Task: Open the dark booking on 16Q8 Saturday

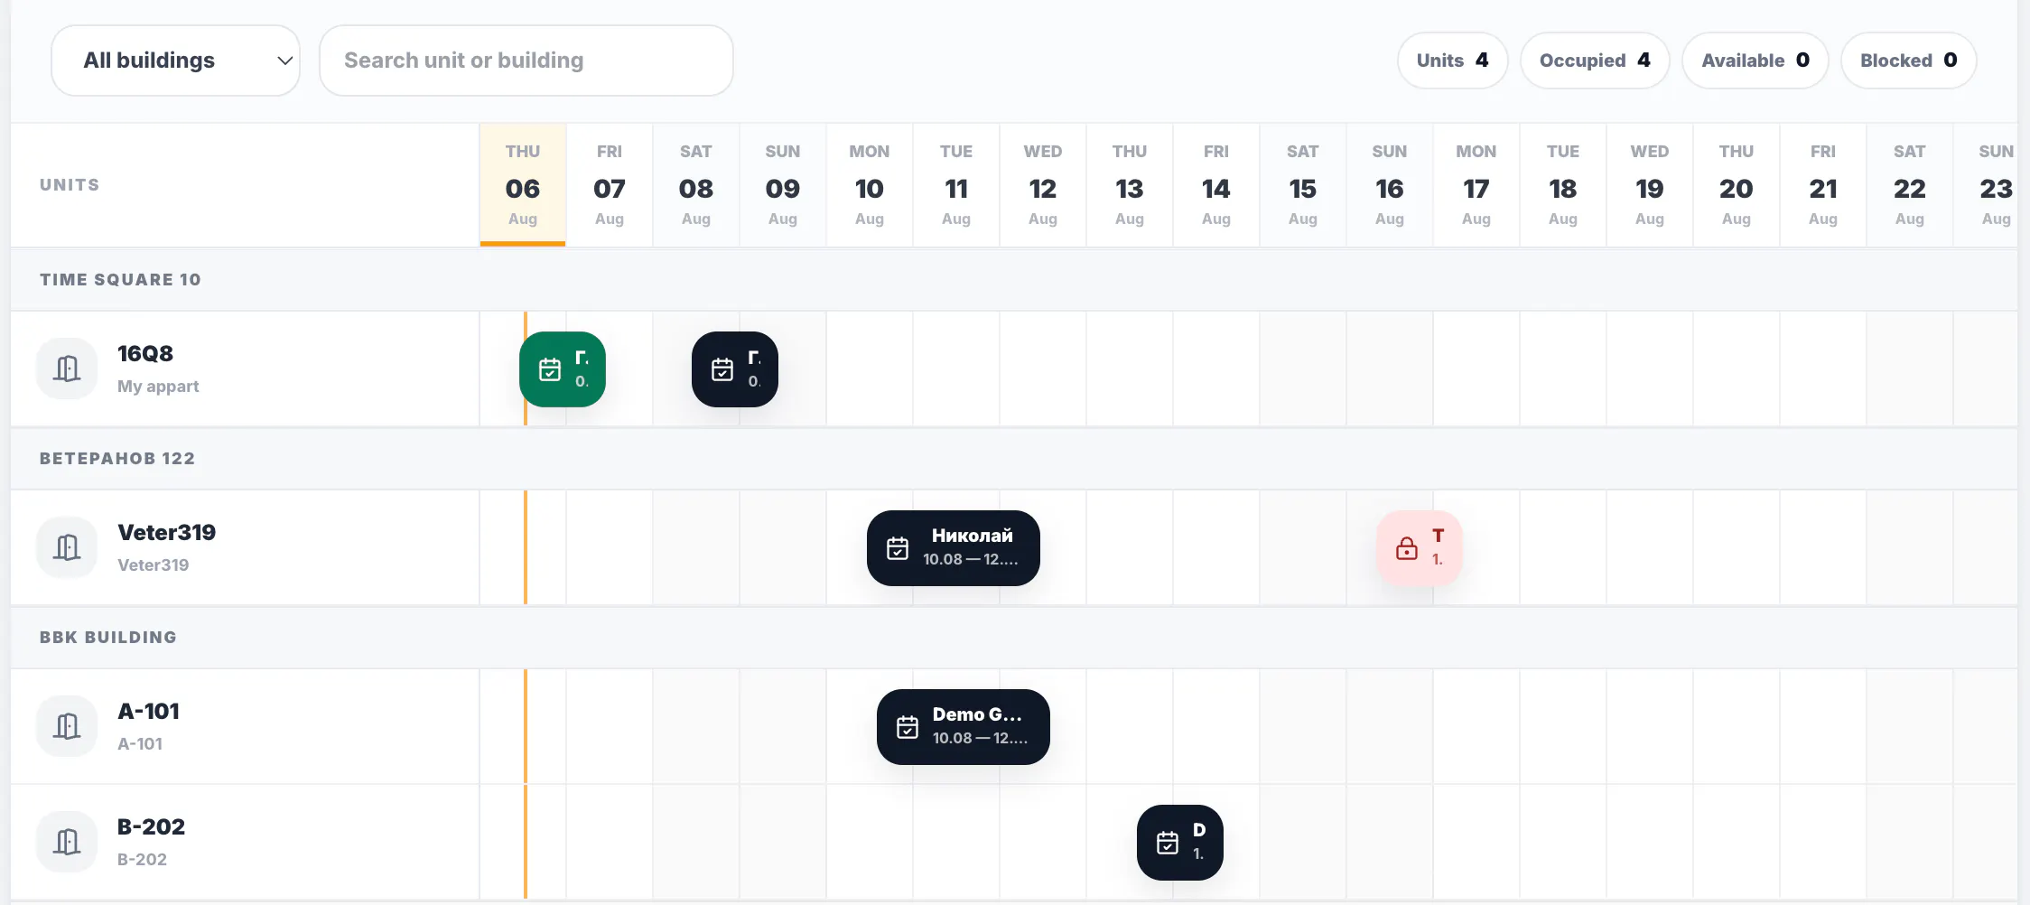Action: click(735, 369)
